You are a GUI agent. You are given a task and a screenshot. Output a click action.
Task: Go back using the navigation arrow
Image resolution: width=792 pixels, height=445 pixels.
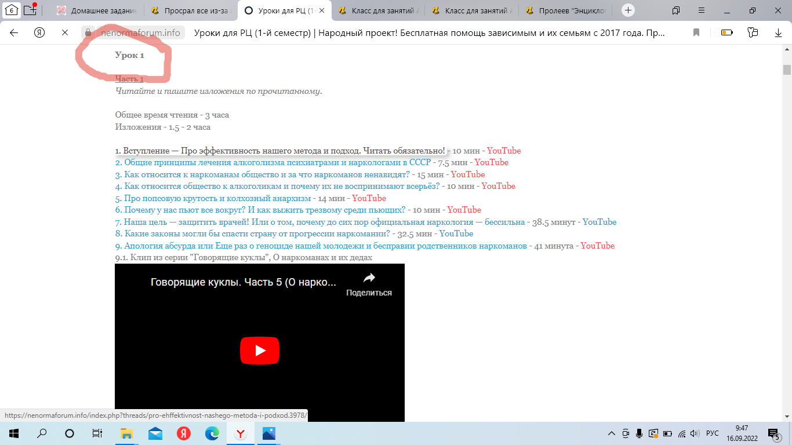pyautogui.click(x=13, y=33)
